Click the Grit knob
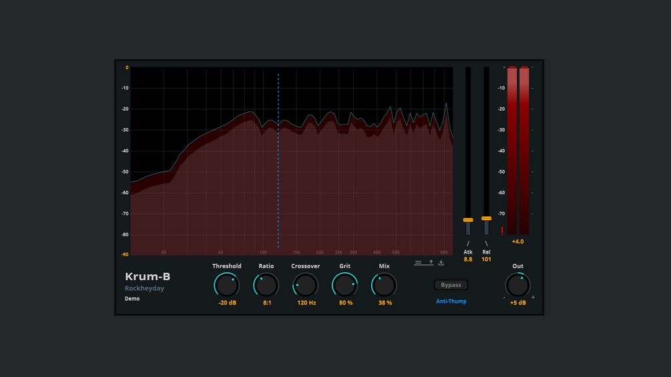Screen dimensions: 671x377 [x=345, y=285]
